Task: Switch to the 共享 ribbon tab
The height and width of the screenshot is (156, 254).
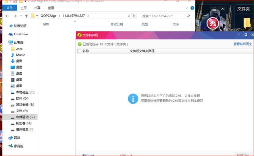Action: (37, 8)
